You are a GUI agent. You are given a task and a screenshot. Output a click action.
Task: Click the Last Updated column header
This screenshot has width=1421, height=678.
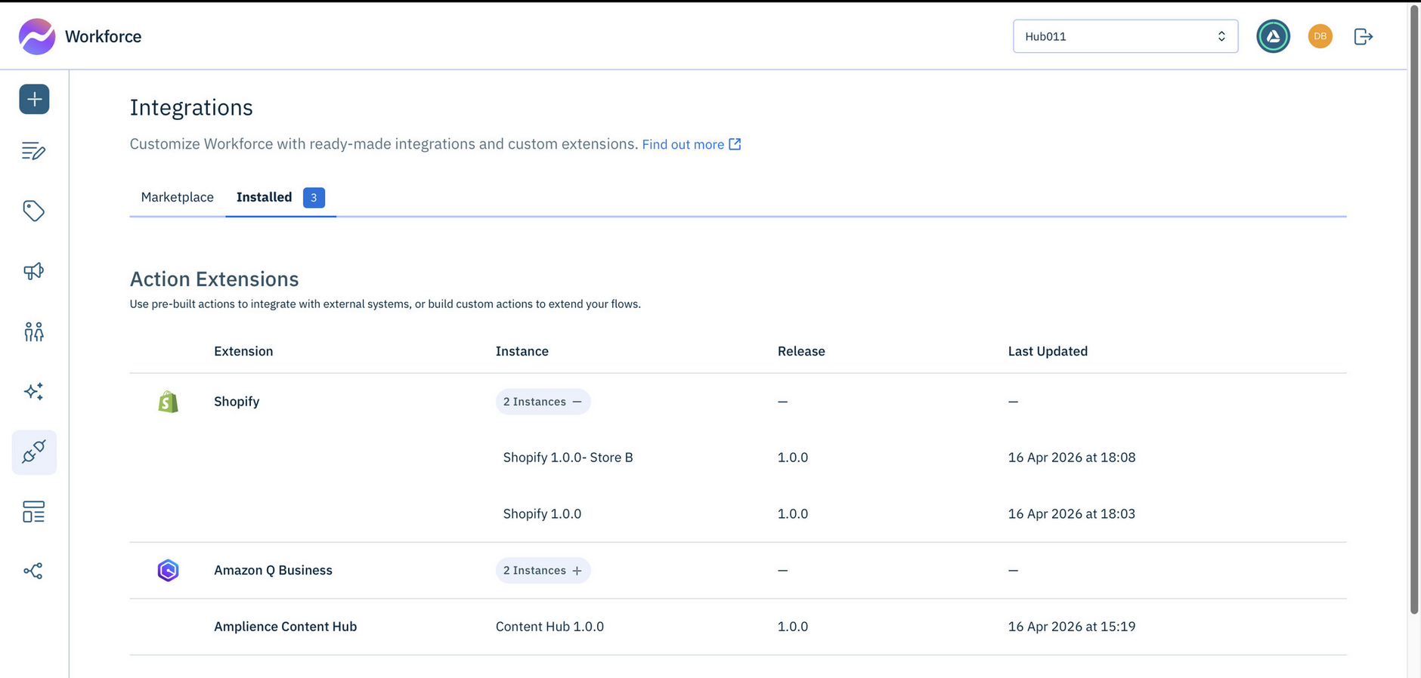[x=1048, y=351]
